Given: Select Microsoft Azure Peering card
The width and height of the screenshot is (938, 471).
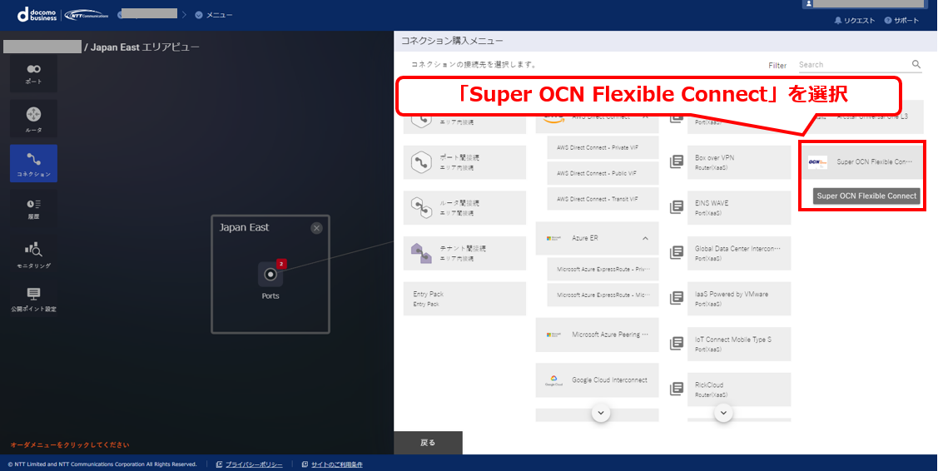Looking at the screenshot, I should tap(597, 335).
